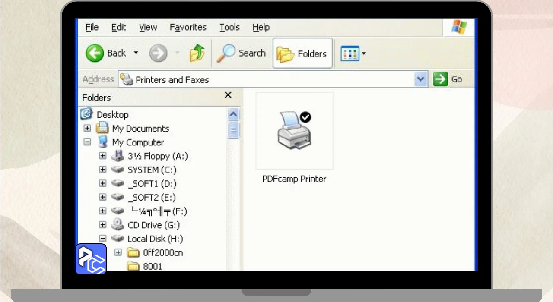Click the Views grid icon

tap(350, 53)
